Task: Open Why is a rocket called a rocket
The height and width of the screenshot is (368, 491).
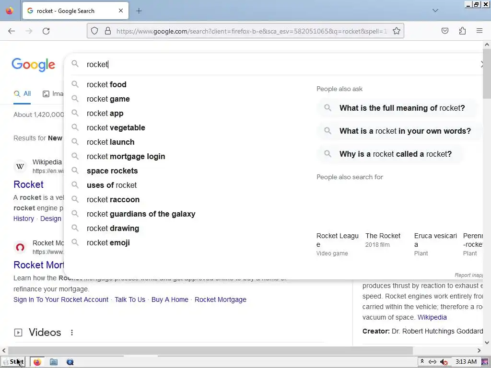Action: pos(390,154)
